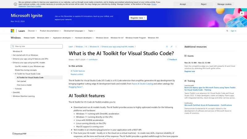
Task: Open Windows Server nav item
Action: (x=102, y=38)
